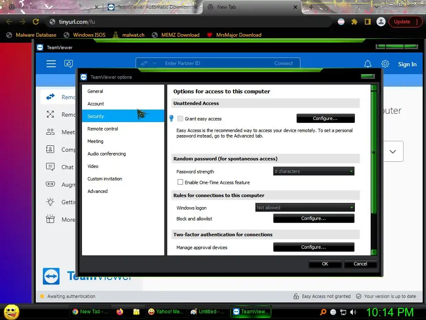The image size is (426, 320).
Task: Open Password strength dropdown
Action: [314, 171]
